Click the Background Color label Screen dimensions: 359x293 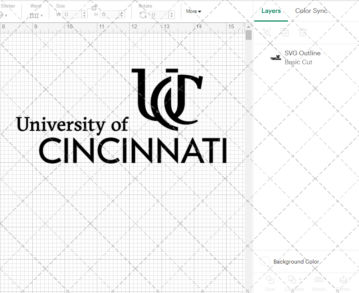pyautogui.click(x=296, y=262)
